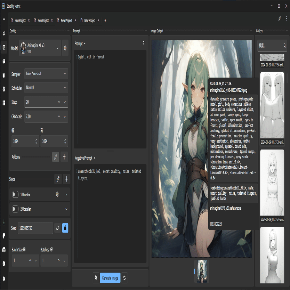Screen dimensions: 290x290
Task: Open app settings gear in sidebar
Action: [4, 279]
